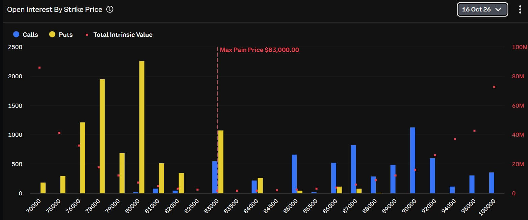This screenshot has width=528, height=220.
Task: Toggle the Puts series in the legend
Action: click(61, 34)
